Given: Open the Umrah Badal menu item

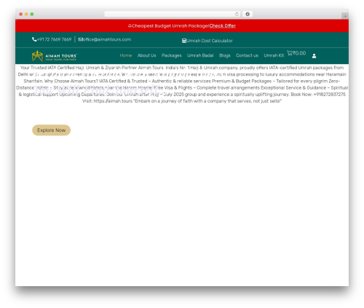Looking at the screenshot, I should pyautogui.click(x=200, y=55).
